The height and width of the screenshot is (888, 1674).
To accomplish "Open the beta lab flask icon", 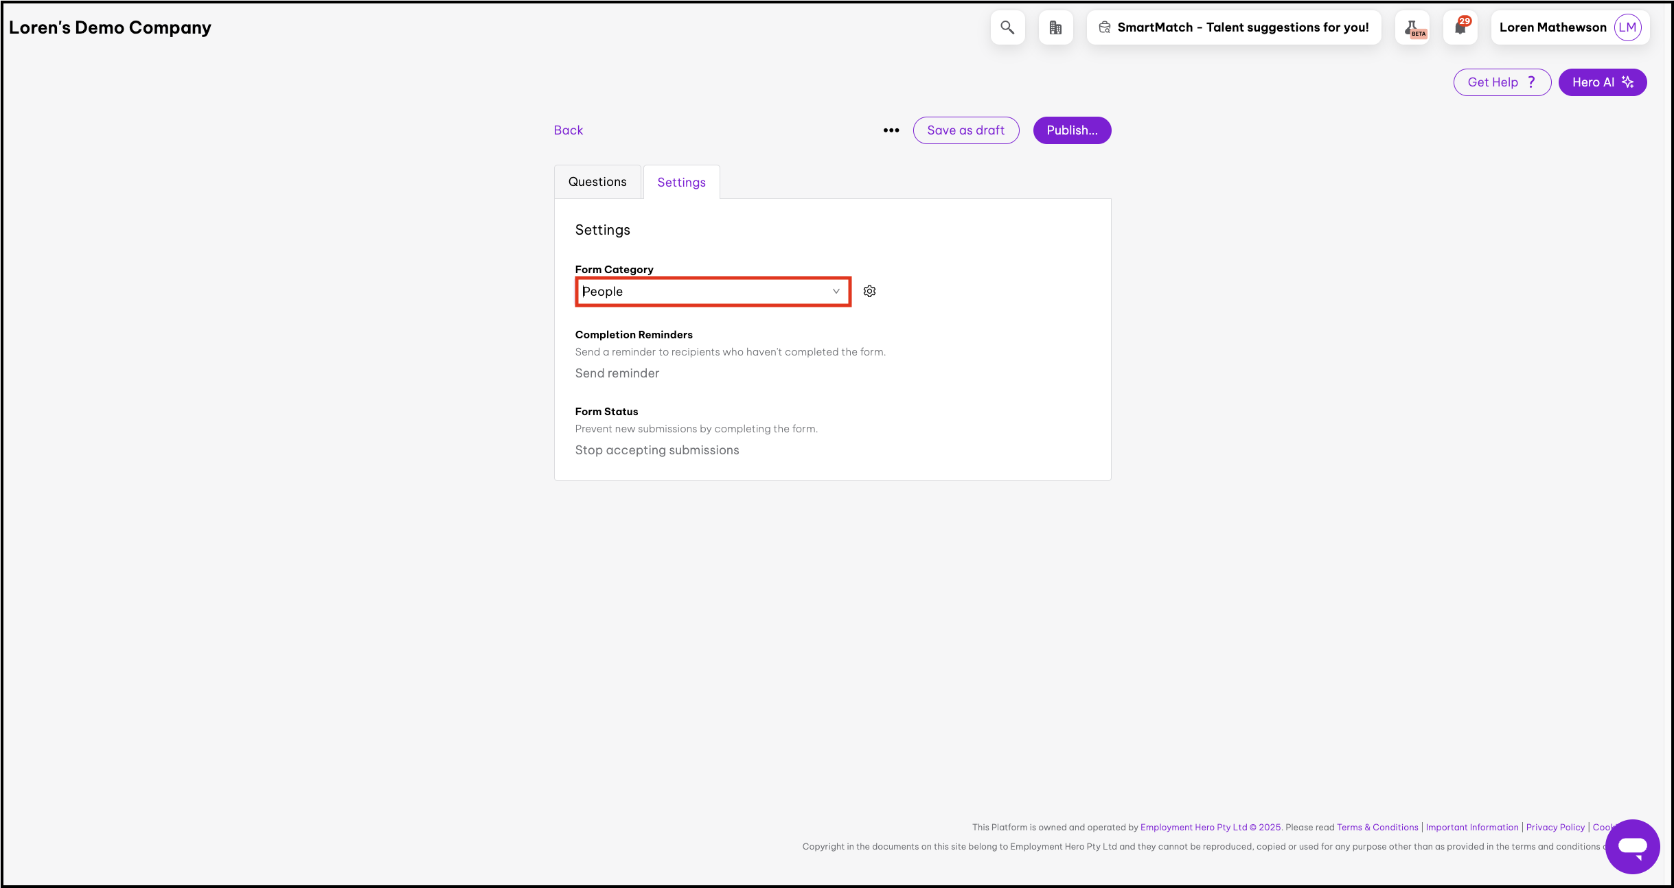I will point(1413,27).
